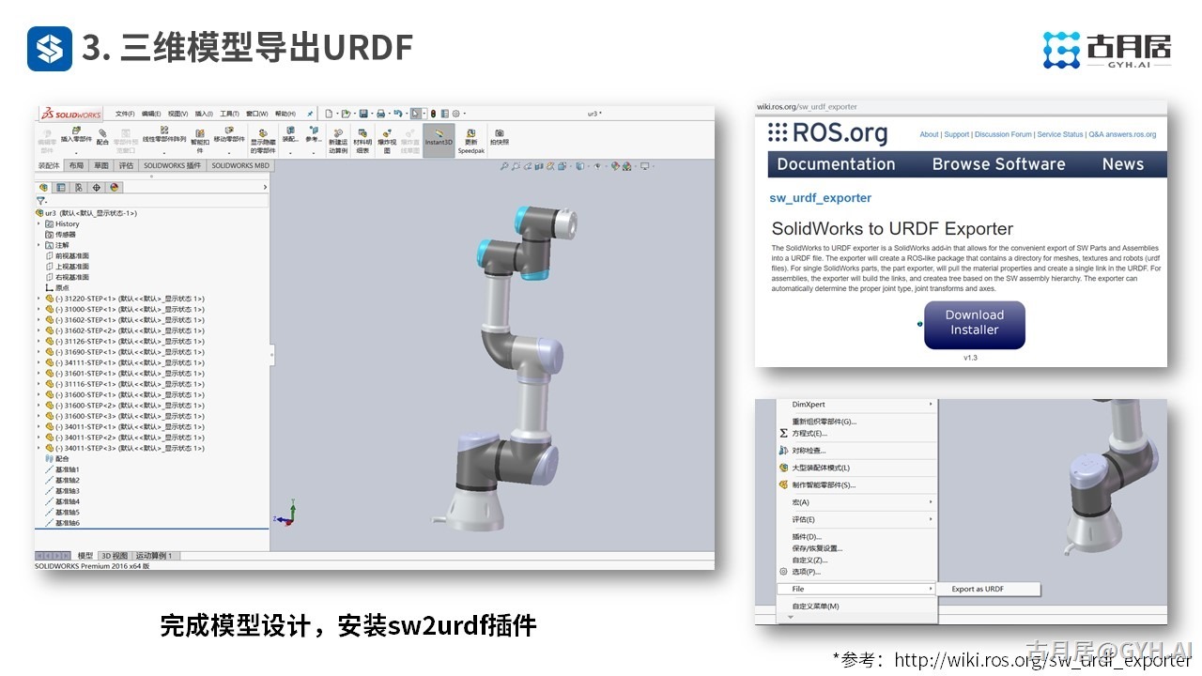The width and height of the screenshot is (1202, 676).
Task: Click Take Snapshot (拍快照) camera icon
Action: [499, 133]
